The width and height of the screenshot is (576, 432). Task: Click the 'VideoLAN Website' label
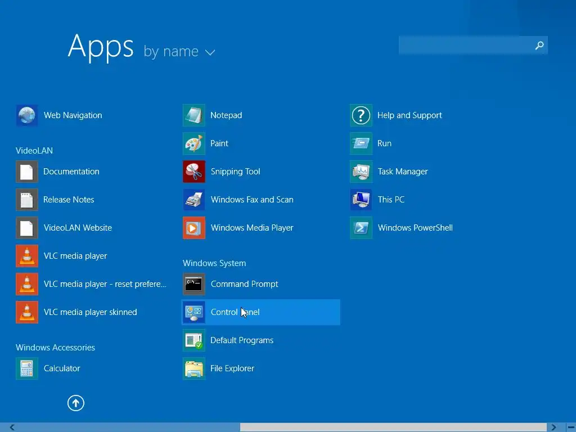coord(78,228)
